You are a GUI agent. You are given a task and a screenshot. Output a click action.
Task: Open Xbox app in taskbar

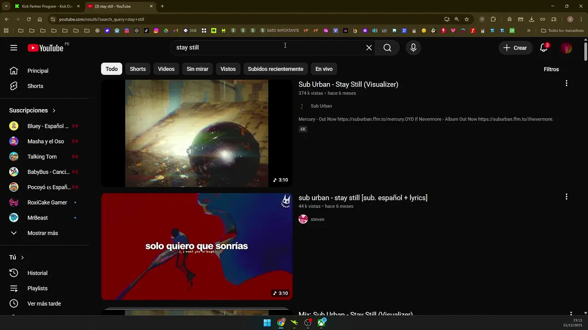(322, 323)
